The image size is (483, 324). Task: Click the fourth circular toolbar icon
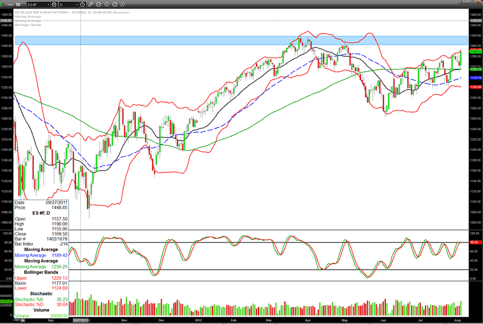115,5
